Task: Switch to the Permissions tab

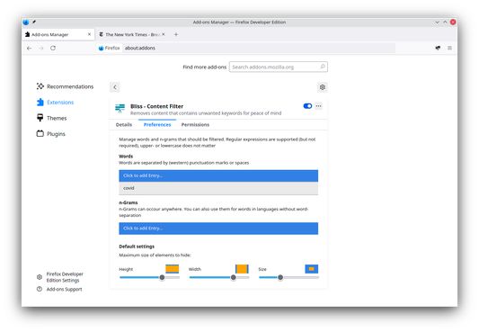Action: click(x=195, y=125)
